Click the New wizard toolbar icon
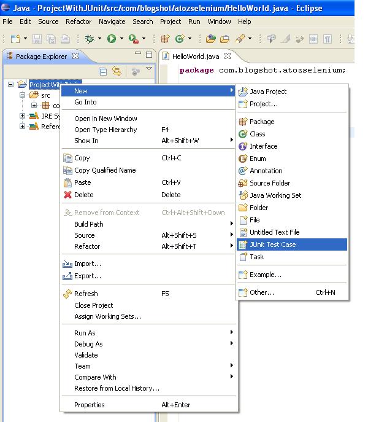This screenshot has width=368, height=422. click(15, 39)
